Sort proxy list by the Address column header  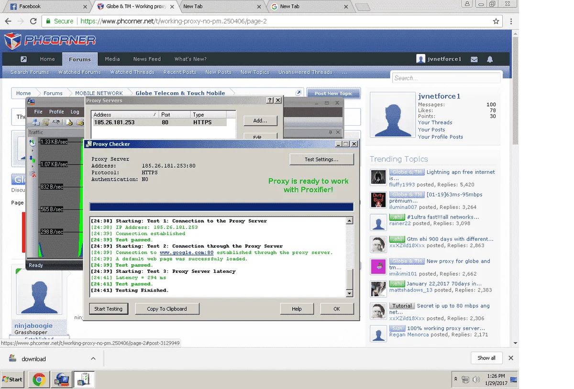click(x=124, y=115)
